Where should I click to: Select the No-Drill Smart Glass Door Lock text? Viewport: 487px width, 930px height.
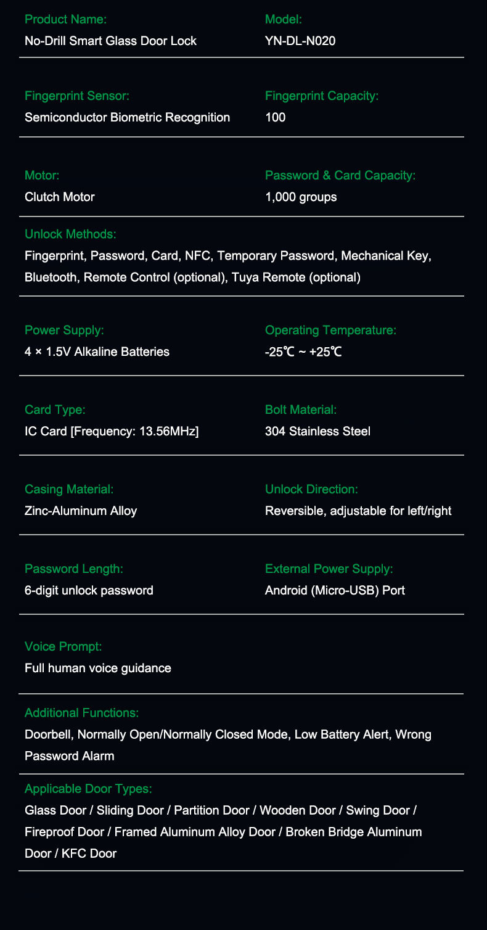tap(110, 41)
